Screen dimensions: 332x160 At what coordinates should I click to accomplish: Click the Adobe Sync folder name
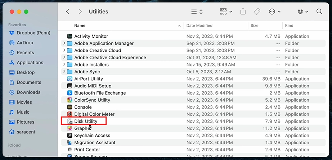[x=87, y=72]
